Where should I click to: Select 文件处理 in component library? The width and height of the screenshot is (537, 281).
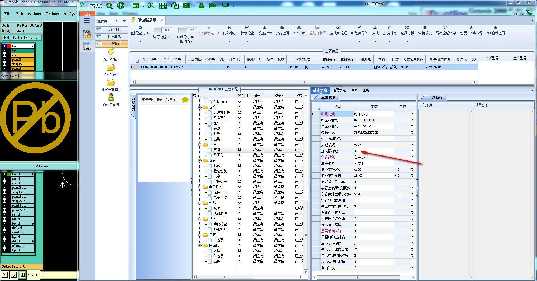coord(112,30)
